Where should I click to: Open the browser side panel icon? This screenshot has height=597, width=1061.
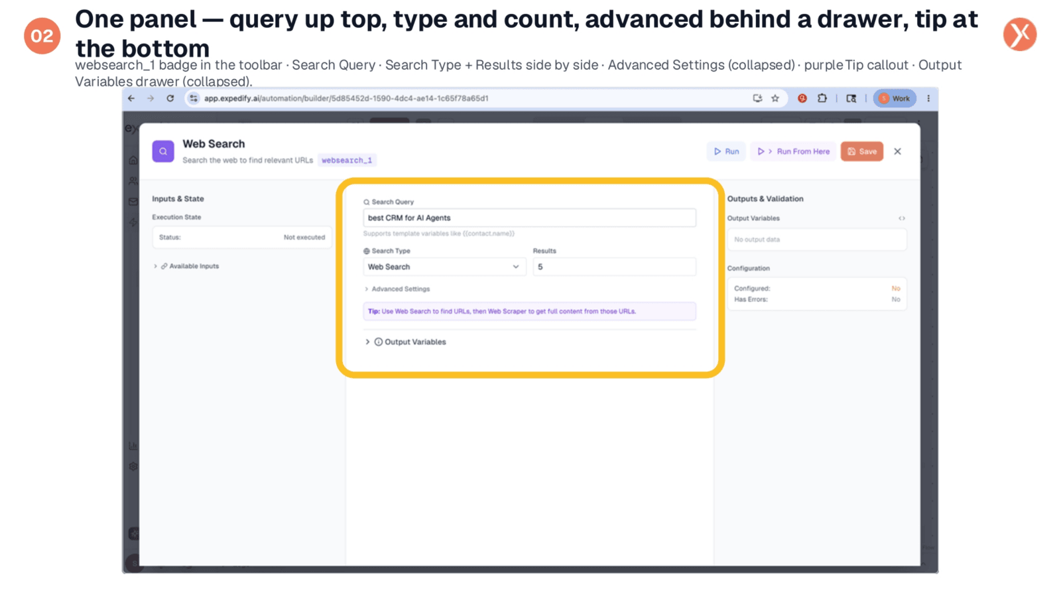851,98
